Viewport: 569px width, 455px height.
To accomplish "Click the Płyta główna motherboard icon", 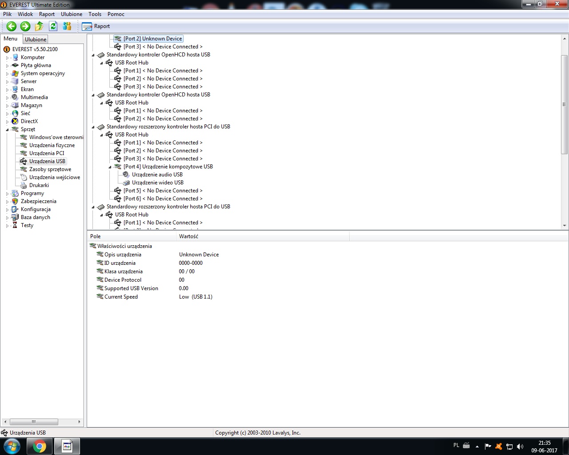I will (x=15, y=65).
